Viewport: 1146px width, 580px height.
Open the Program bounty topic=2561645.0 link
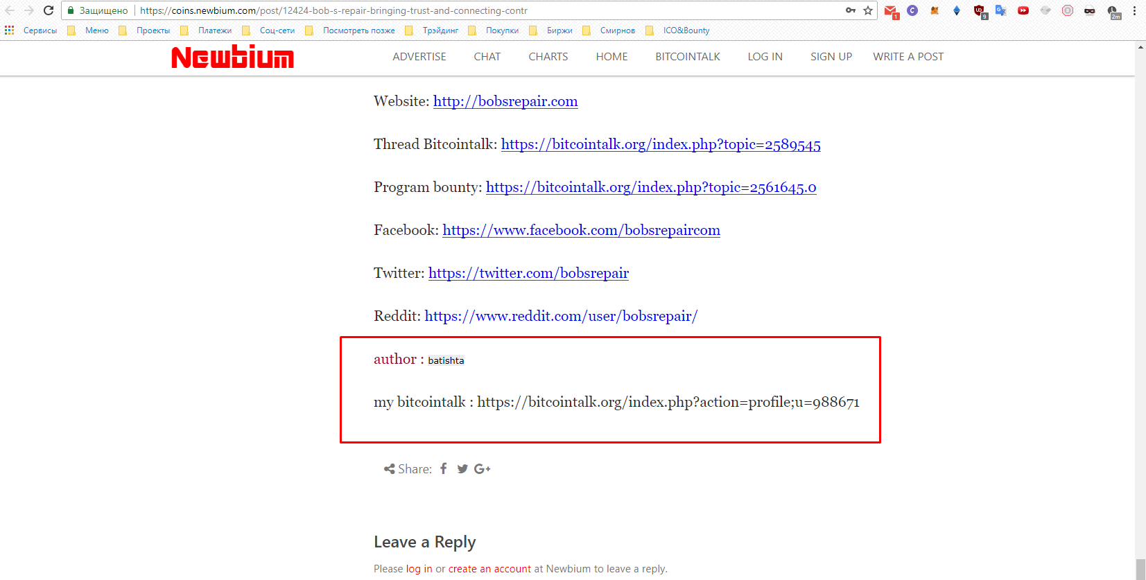[651, 187]
